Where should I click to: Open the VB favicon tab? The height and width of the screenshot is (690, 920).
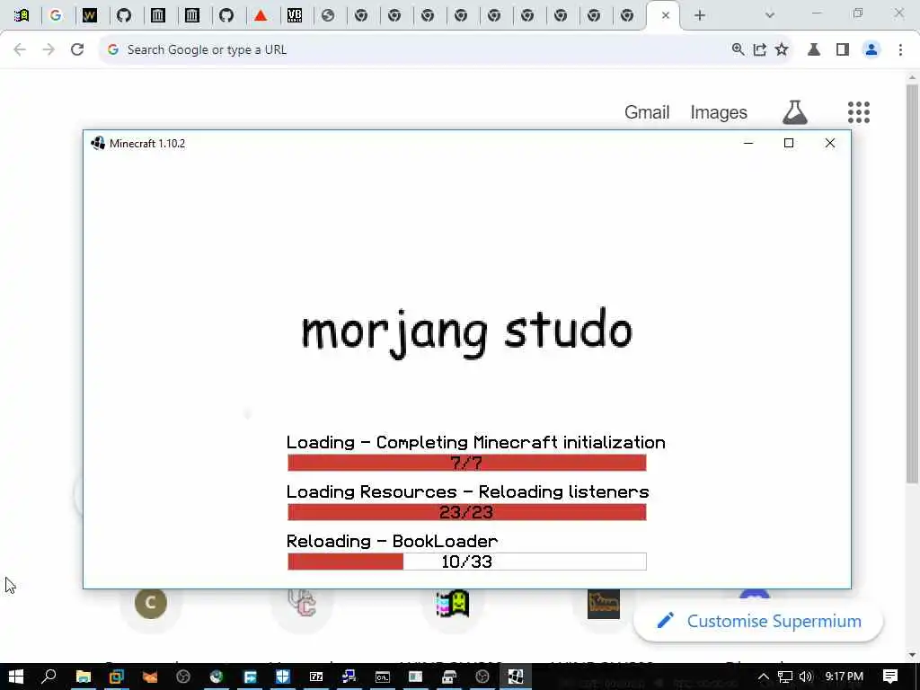click(295, 16)
